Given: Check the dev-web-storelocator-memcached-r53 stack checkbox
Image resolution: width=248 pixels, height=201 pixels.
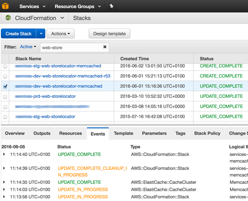Looking at the screenshot, I should pyautogui.click(x=5, y=76).
